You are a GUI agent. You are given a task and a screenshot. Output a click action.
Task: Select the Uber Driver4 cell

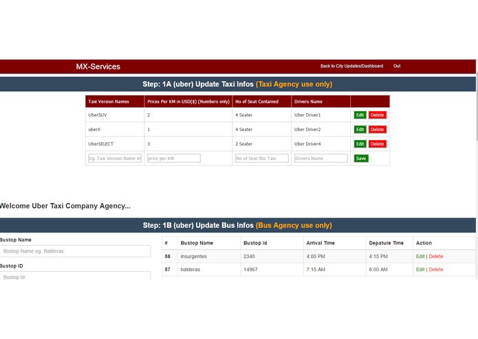[x=321, y=144]
